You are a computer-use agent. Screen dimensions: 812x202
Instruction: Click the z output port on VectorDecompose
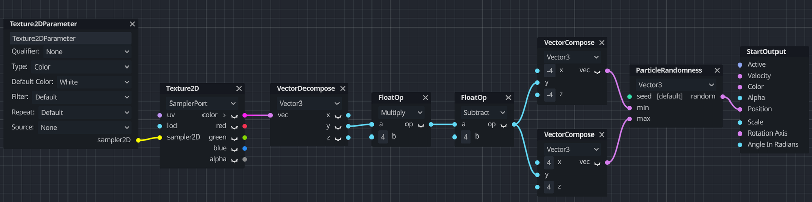[x=348, y=138]
